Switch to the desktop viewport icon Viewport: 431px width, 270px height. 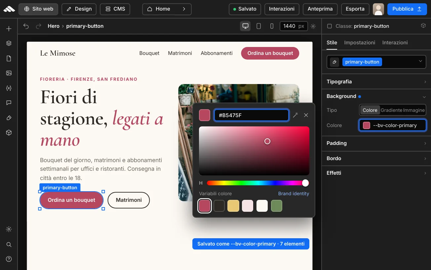click(246, 26)
